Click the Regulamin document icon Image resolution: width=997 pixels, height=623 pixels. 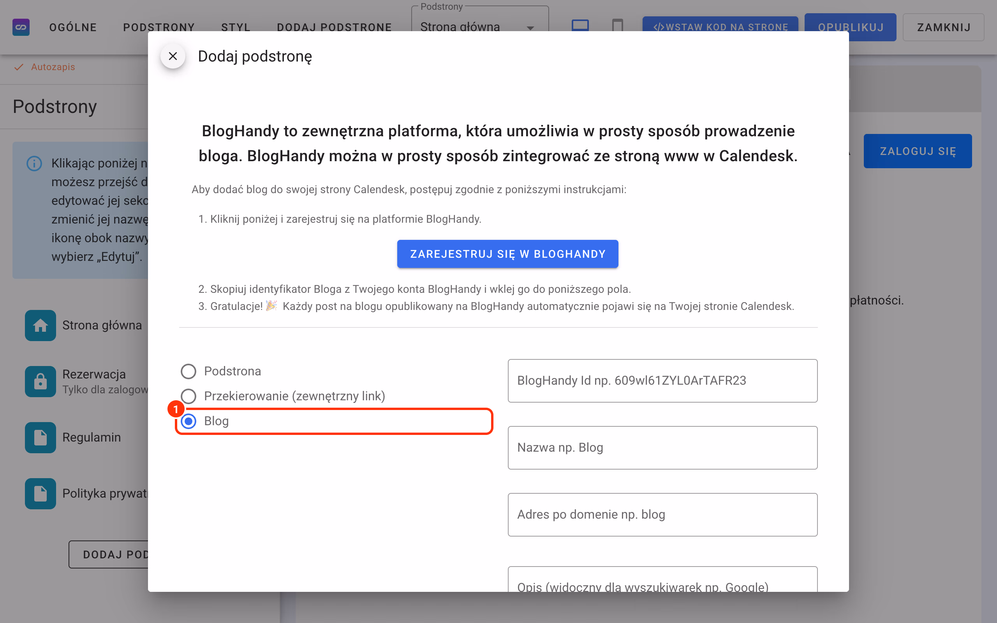tap(41, 437)
